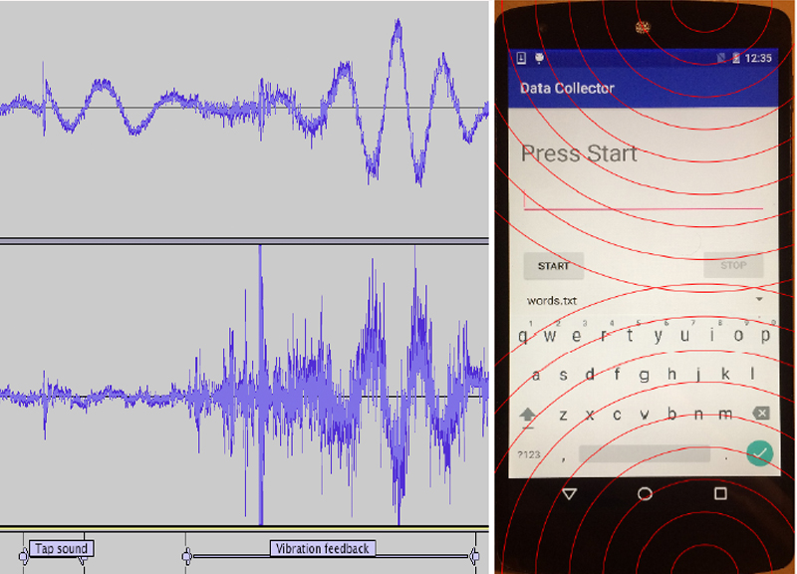Open recent apps with the square button
797x574 pixels.
[720, 493]
